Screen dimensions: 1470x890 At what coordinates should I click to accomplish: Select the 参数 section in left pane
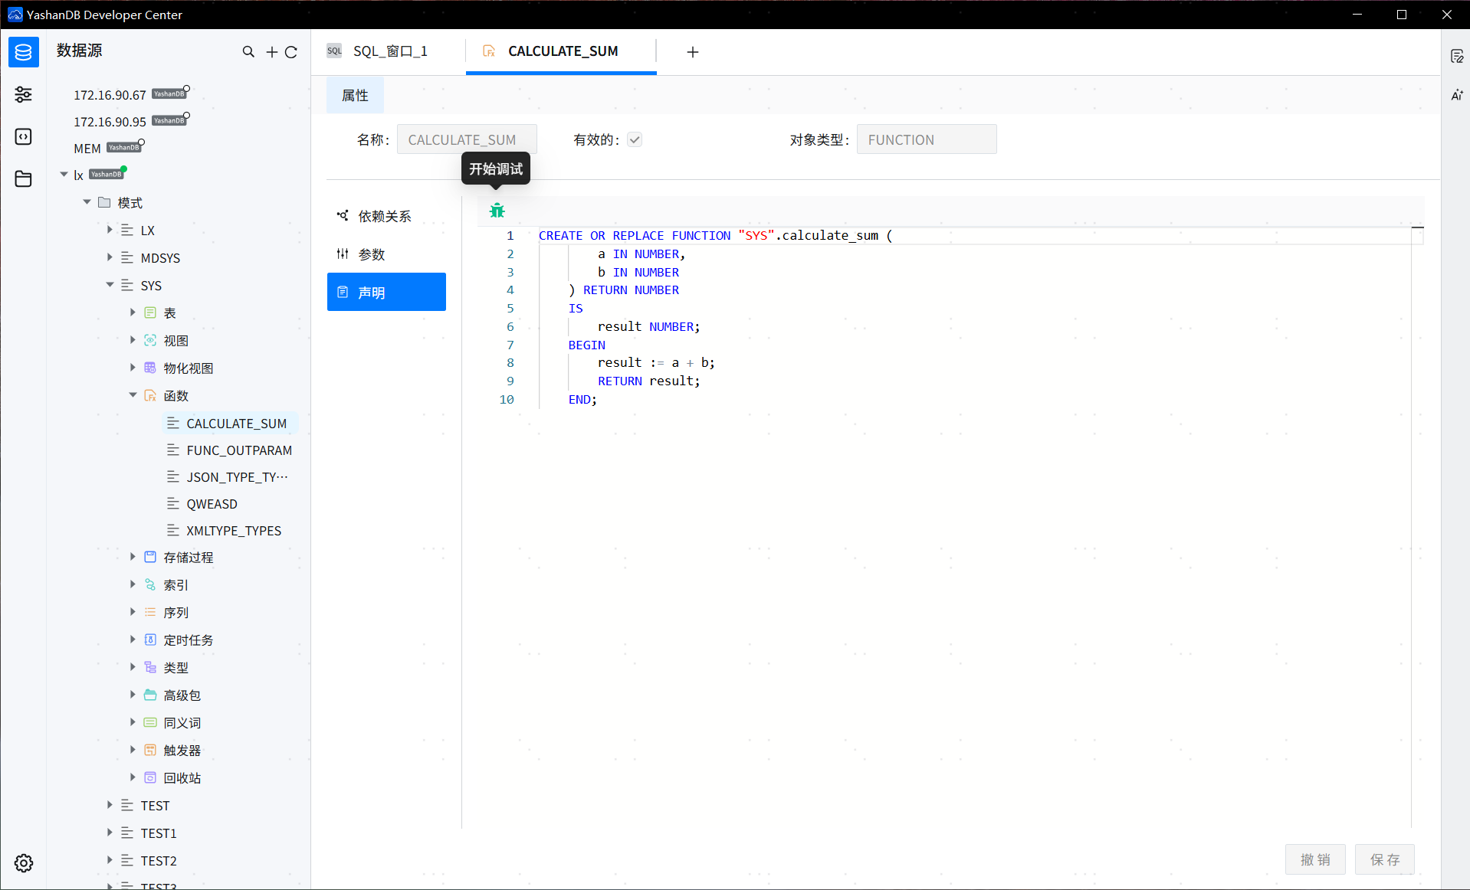click(x=373, y=254)
